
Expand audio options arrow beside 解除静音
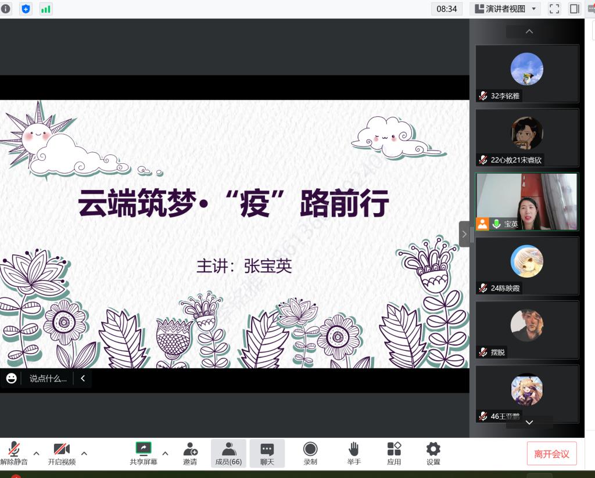[36, 453]
